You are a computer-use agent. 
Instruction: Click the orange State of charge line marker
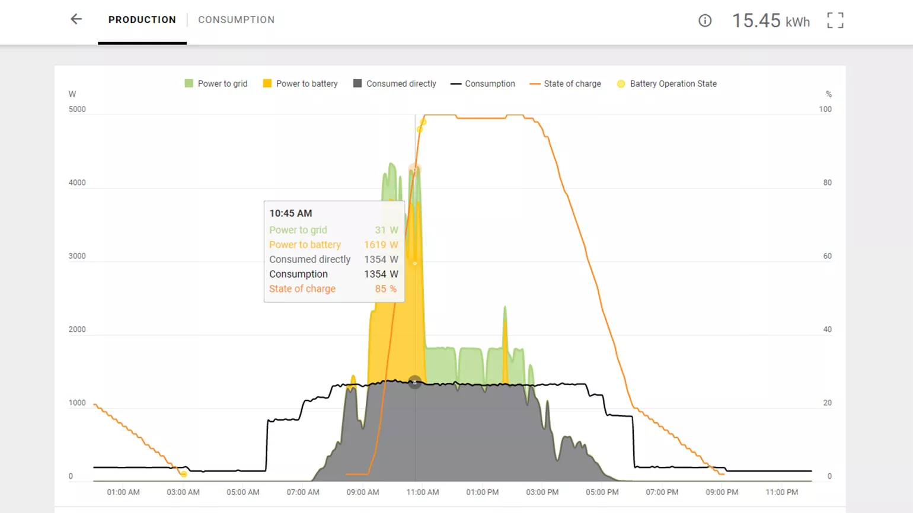click(x=535, y=84)
